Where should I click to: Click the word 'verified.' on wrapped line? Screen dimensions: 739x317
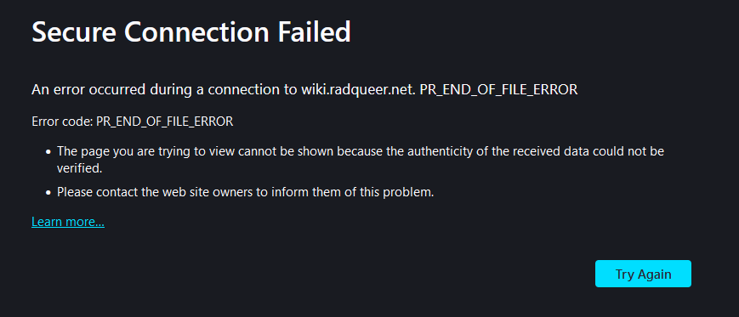tap(80, 168)
